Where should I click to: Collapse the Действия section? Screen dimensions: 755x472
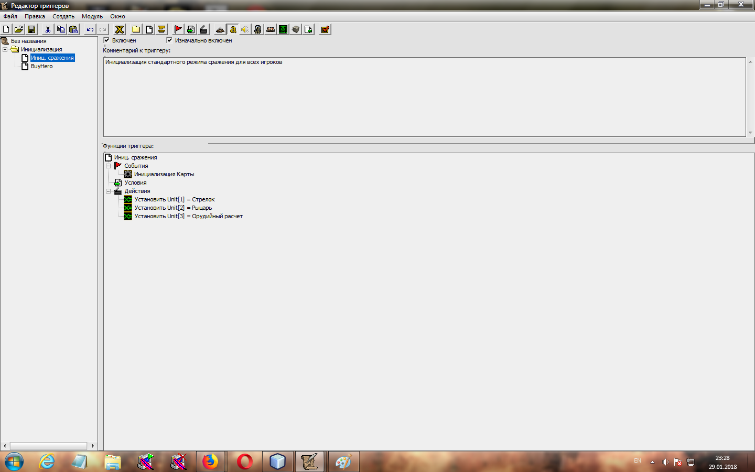[x=109, y=191]
